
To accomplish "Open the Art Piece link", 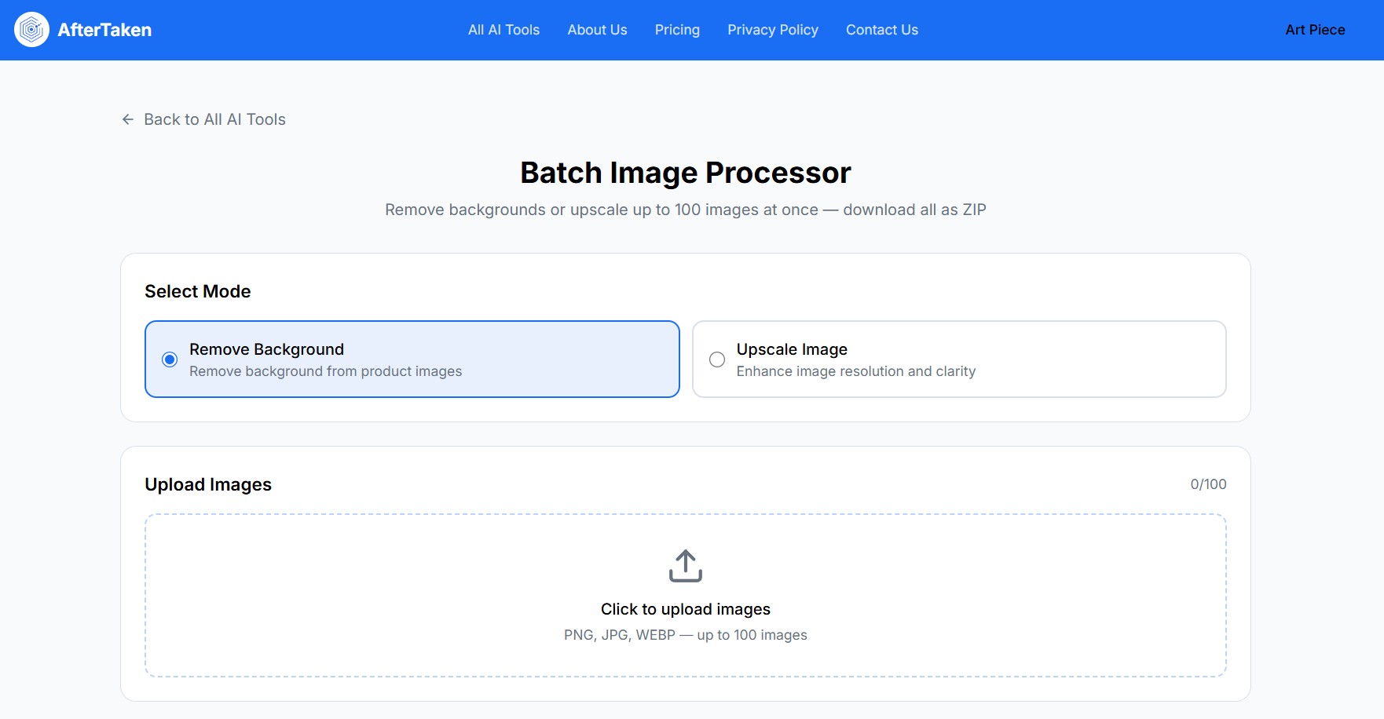I will [1315, 30].
